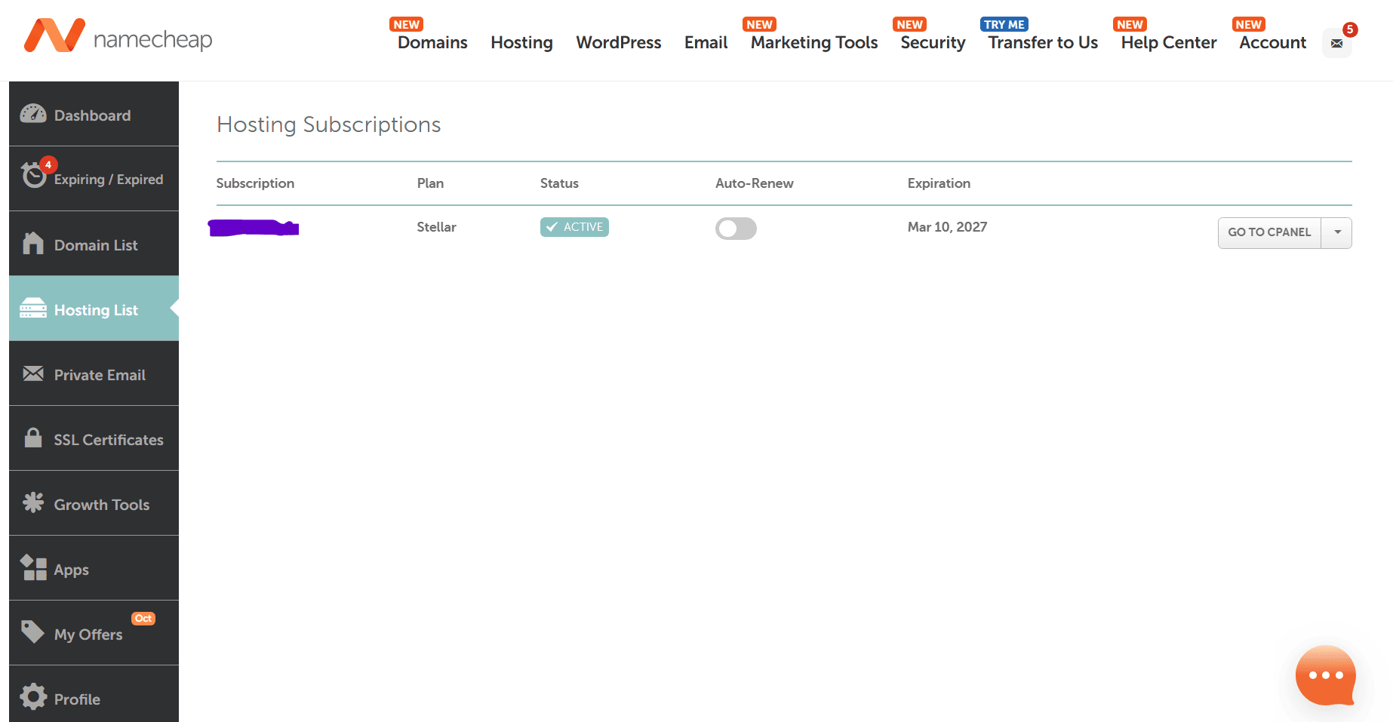Click the Expiration column header
Image resolution: width=1393 pixels, height=722 pixels.
coord(939,183)
